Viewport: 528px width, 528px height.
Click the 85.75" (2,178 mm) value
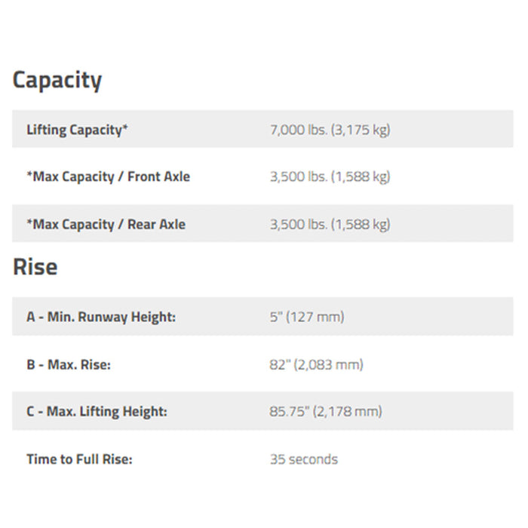tap(326, 412)
